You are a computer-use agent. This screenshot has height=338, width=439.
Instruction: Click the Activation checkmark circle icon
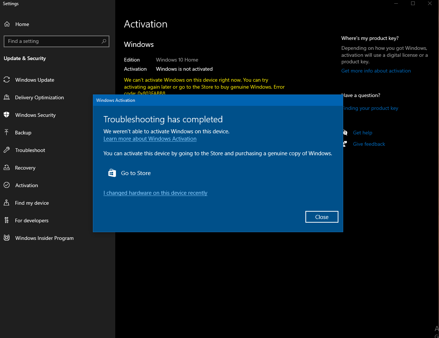click(x=7, y=185)
